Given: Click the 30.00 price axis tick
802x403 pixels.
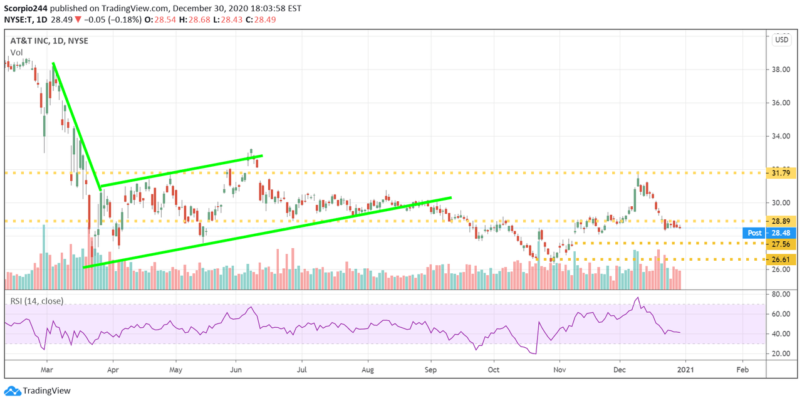Looking at the screenshot, I should 781,203.
